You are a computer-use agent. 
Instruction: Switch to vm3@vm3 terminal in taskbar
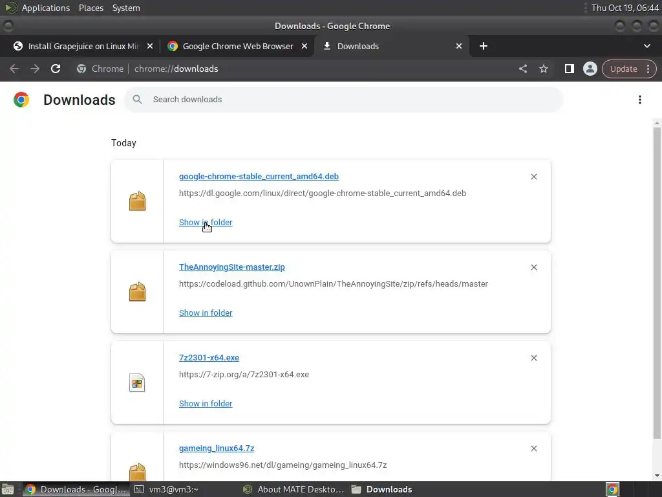(173, 489)
